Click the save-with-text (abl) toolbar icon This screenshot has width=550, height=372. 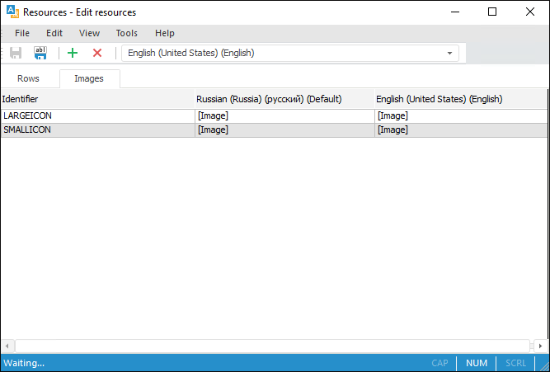[x=40, y=53]
